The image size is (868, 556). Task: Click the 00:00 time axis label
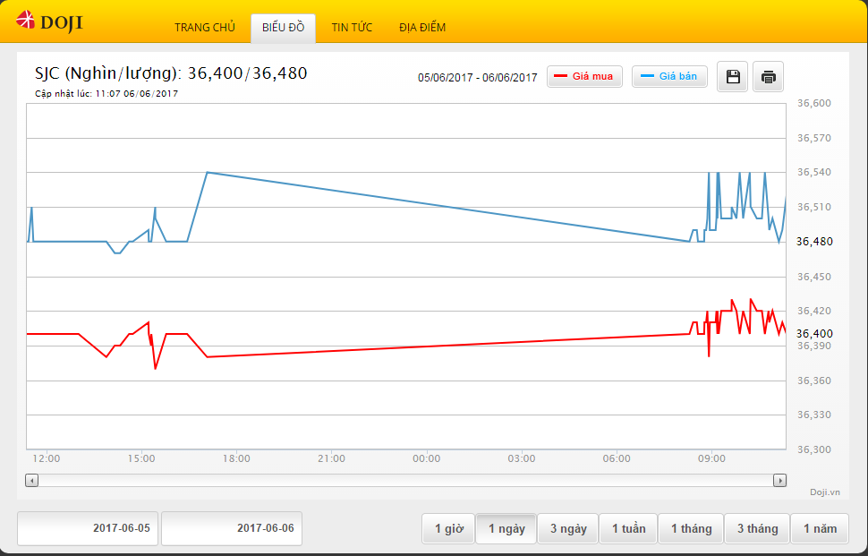pyautogui.click(x=426, y=458)
